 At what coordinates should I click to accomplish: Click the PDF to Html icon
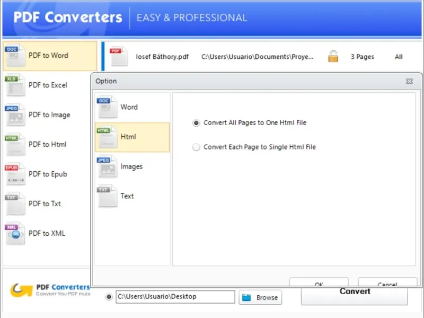pyautogui.click(x=15, y=144)
